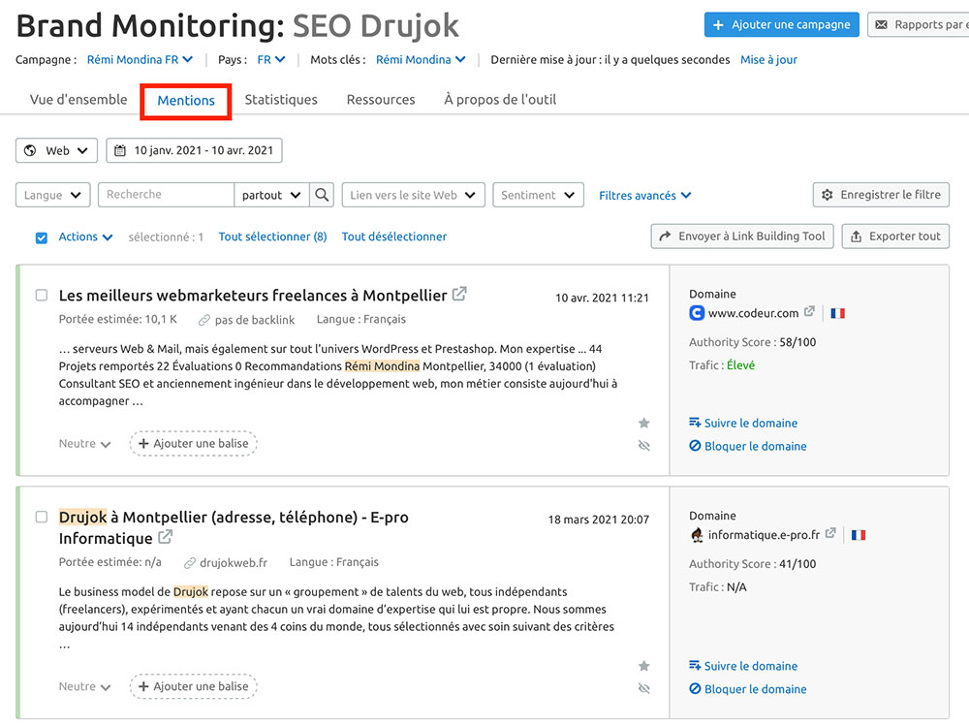Viewport: 969px width, 726px height.
Task: Expand Filtres avancés
Action: click(x=644, y=196)
